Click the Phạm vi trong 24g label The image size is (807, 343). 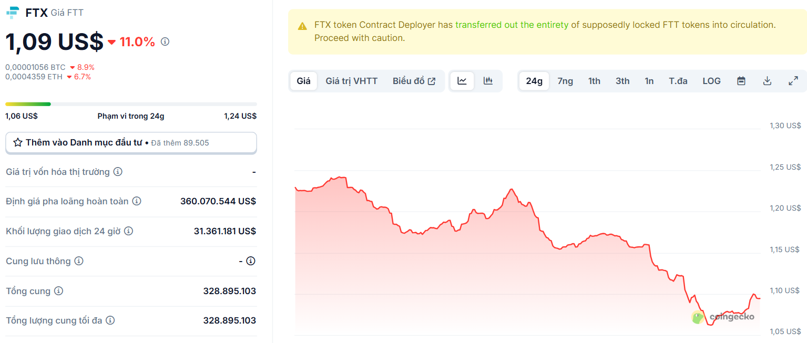(131, 116)
